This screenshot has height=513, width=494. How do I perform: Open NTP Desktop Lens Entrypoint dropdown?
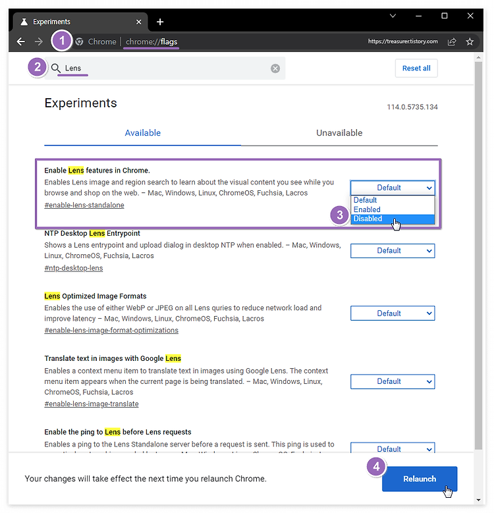pos(393,251)
